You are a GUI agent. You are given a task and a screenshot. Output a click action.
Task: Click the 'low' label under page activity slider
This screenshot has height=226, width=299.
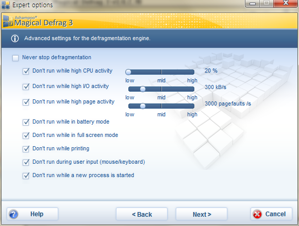click(x=130, y=114)
